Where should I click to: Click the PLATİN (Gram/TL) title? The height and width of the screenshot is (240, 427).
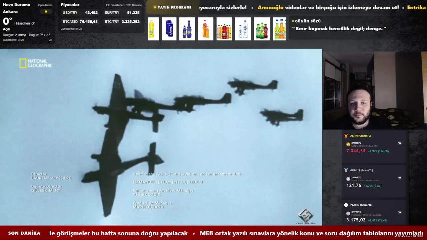[x=361, y=205]
